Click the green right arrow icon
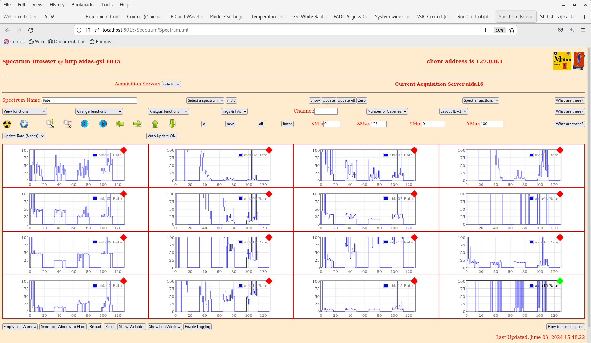The width and height of the screenshot is (591, 343). (137, 124)
